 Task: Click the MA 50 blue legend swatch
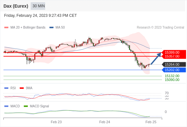point(51,28)
